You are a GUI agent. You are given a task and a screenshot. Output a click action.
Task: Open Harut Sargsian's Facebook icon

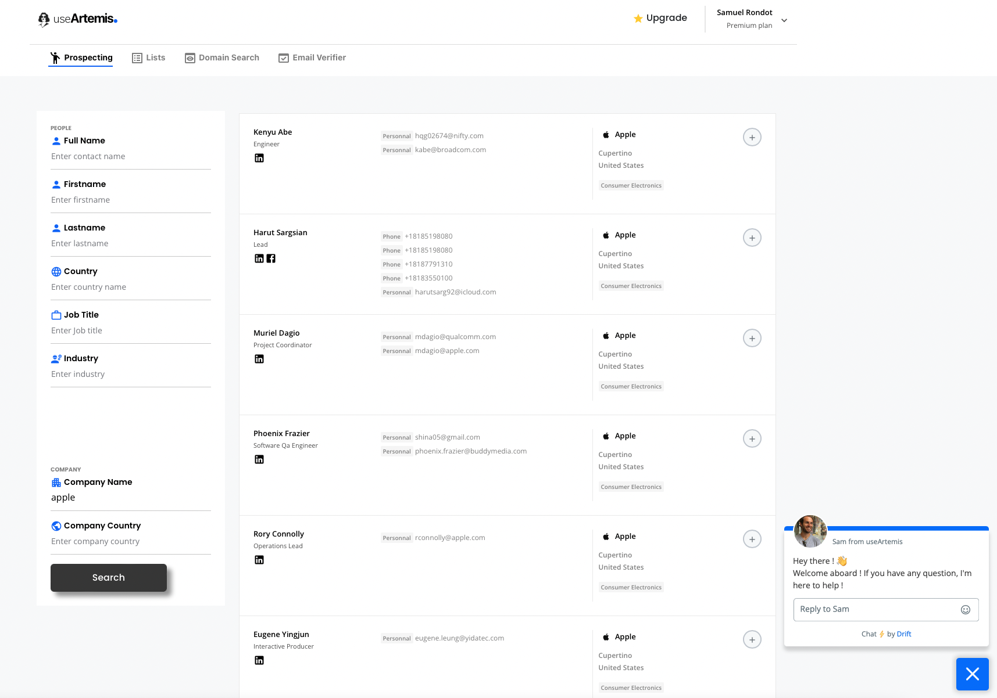point(271,258)
